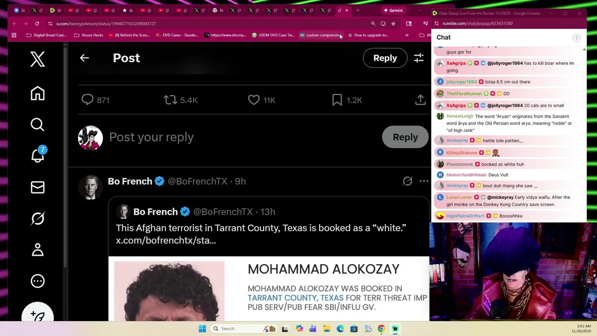
Task: Like the post with 11K heart
Action: pyautogui.click(x=254, y=100)
